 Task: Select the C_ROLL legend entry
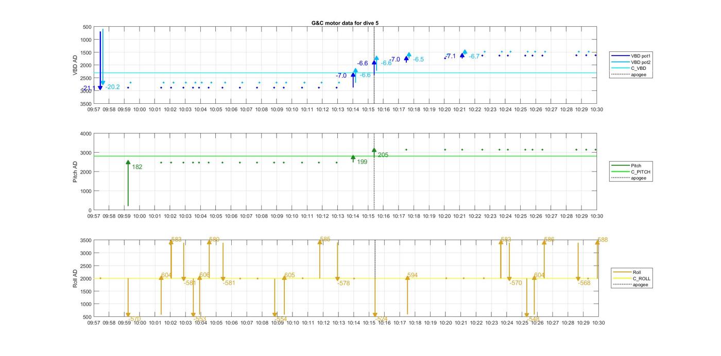[x=632, y=278]
